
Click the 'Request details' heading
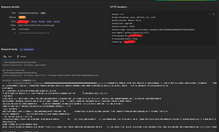[10, 7]
